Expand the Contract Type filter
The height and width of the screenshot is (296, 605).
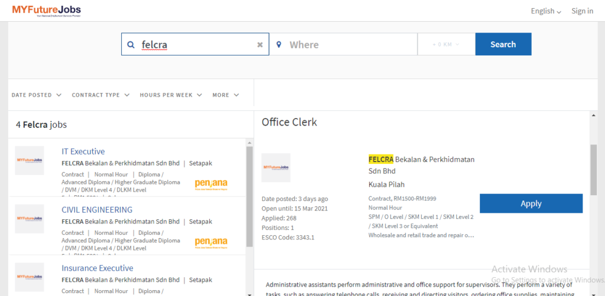(x=100, y=95)
